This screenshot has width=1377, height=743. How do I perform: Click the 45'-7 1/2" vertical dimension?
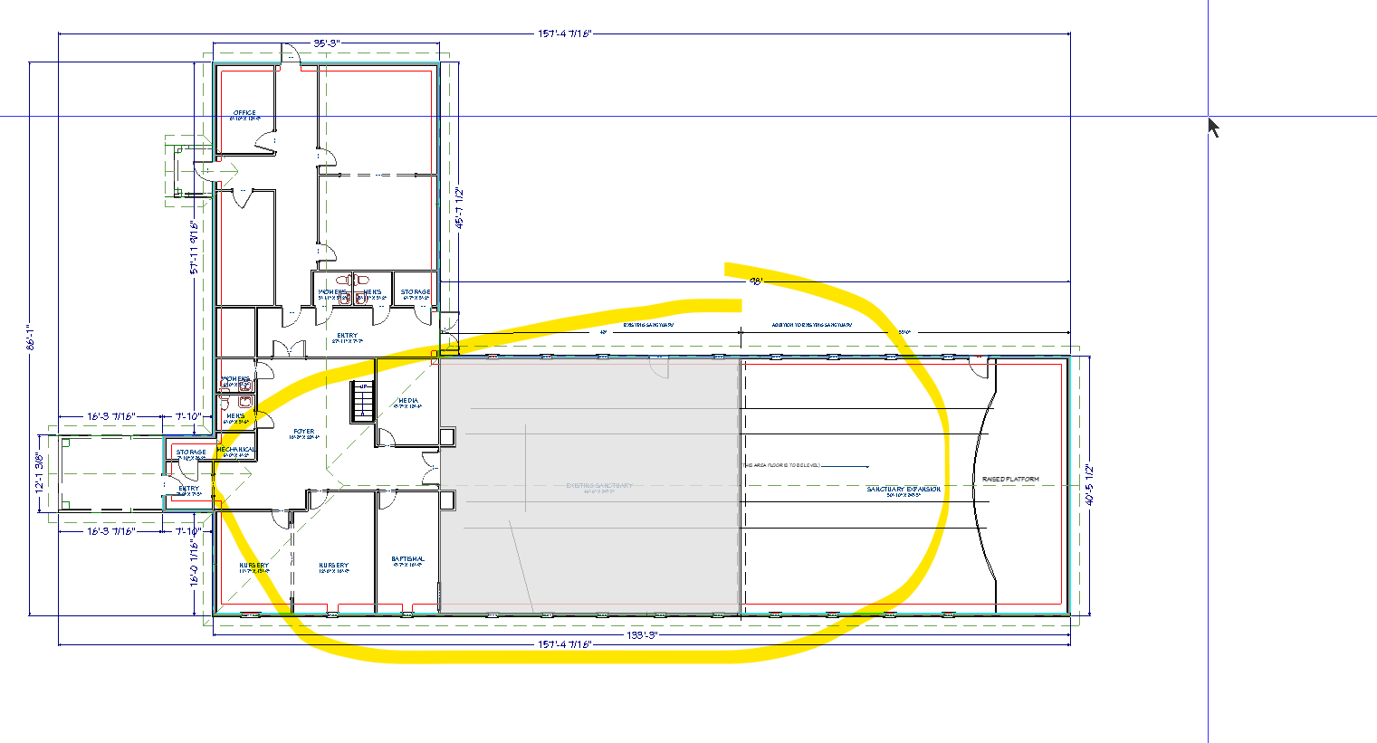click(459, 207)
